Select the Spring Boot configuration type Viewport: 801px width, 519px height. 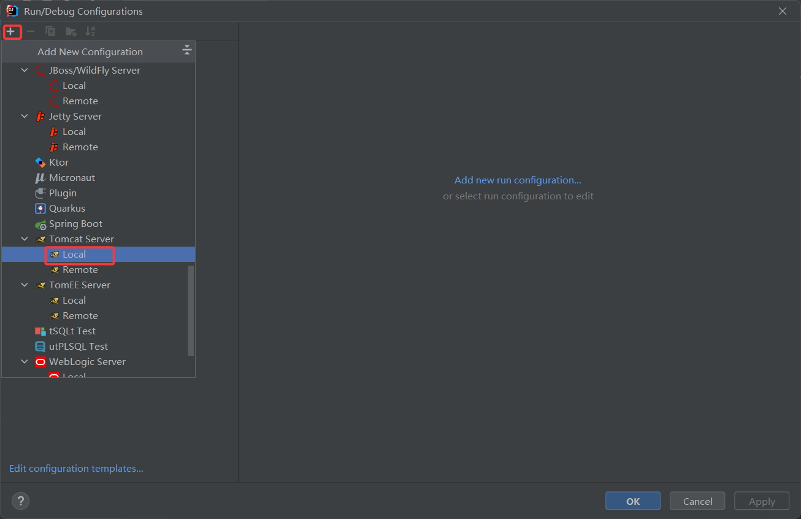pos(98,224)
